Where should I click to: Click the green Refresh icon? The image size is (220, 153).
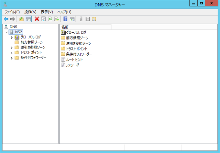click(50, 19)
